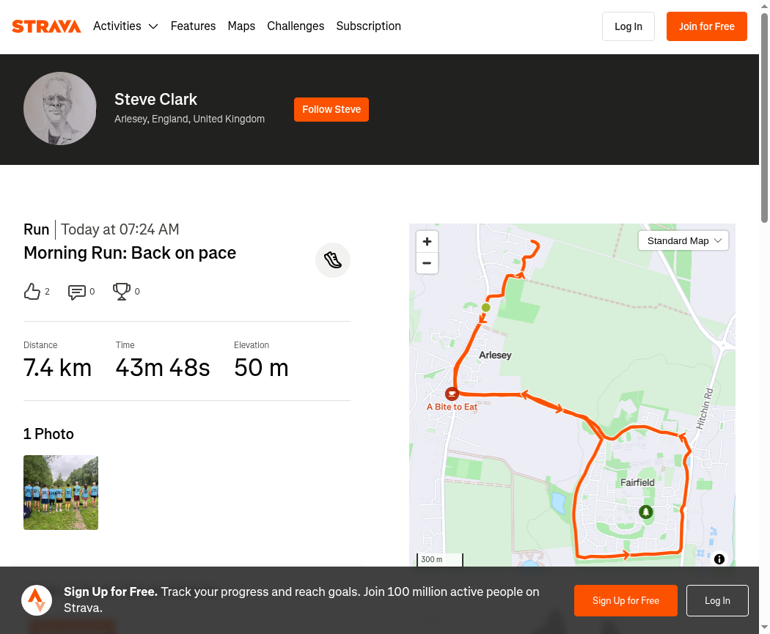The image size is (770, 634).
Task: Click the Follow Steve button
Action: click(331, 109)
